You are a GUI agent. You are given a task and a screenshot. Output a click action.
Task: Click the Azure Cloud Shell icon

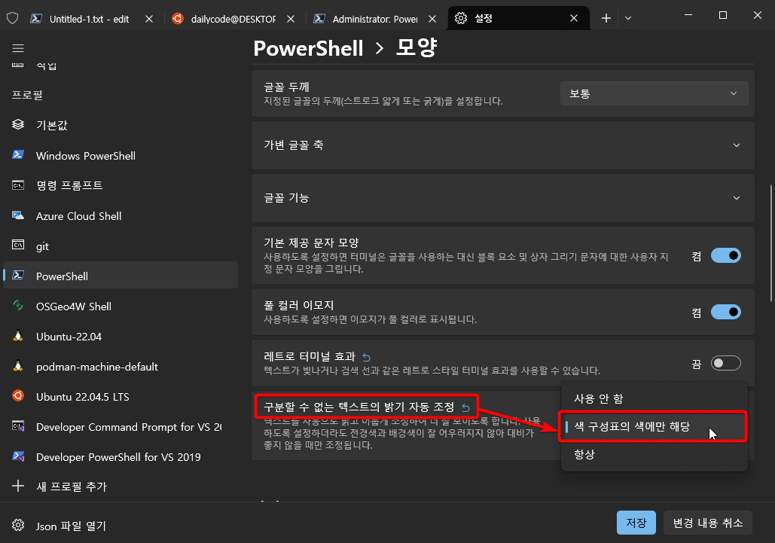(18, 215)
